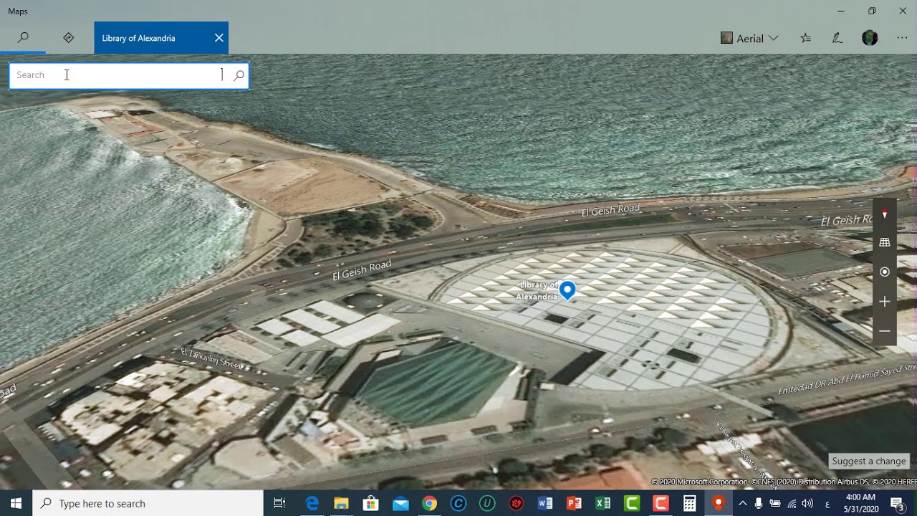
Task: Open the Search tab with magnifier icon
Action: [x=23, y=38]
